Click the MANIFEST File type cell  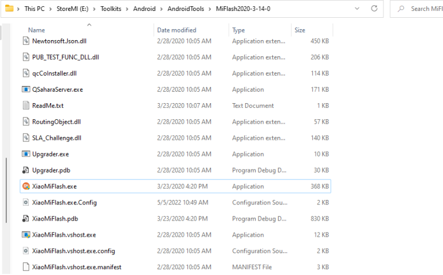tap(252, 267)
